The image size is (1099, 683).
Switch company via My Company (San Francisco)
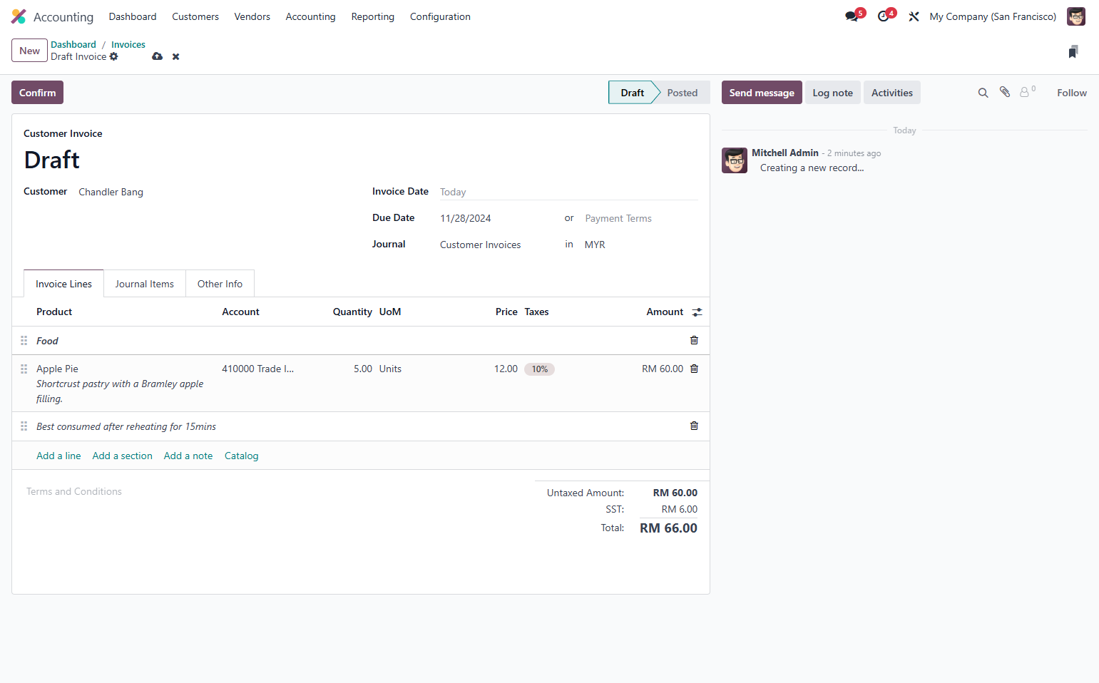click(993, 16)
